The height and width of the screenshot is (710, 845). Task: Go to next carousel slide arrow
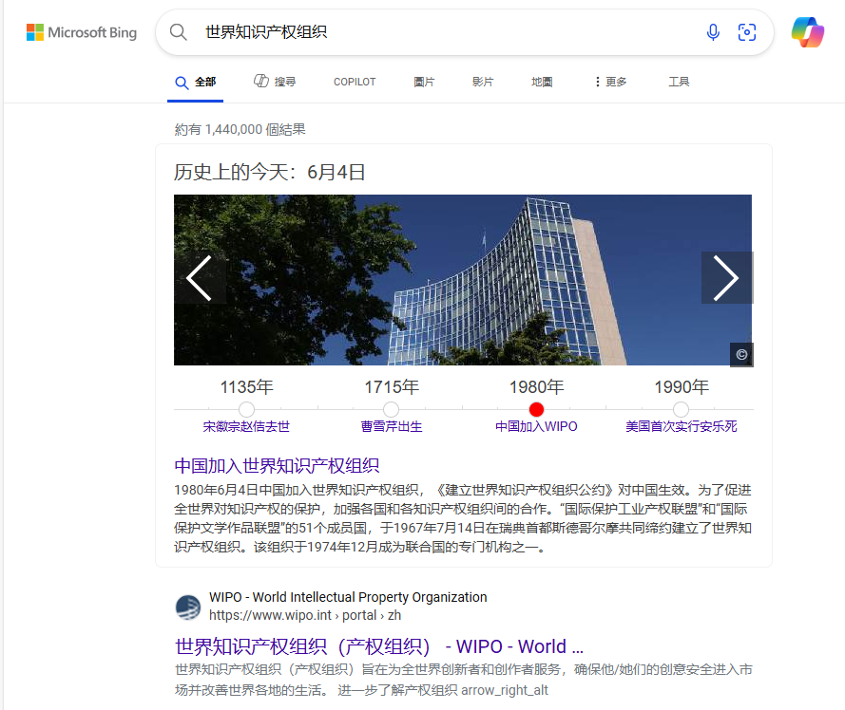tap(726, 278)
